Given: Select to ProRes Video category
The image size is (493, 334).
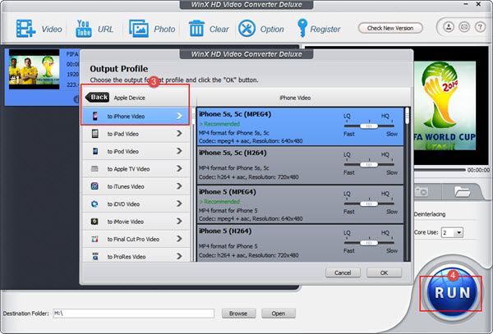Looking at the screenshot, I should click(136, 255).
